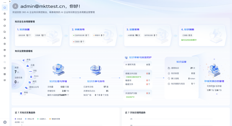Open the 知识审核与安全防护 heading link
The image size is (232, 126).
(140, 57)
